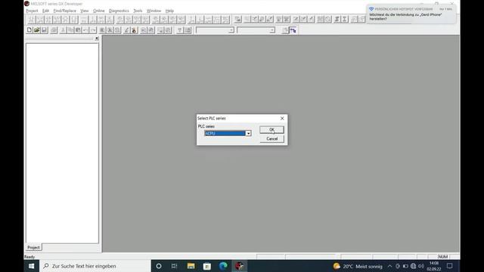Close the project list side panel
This screenshot has width=484, height=272.
pos(97,39)
